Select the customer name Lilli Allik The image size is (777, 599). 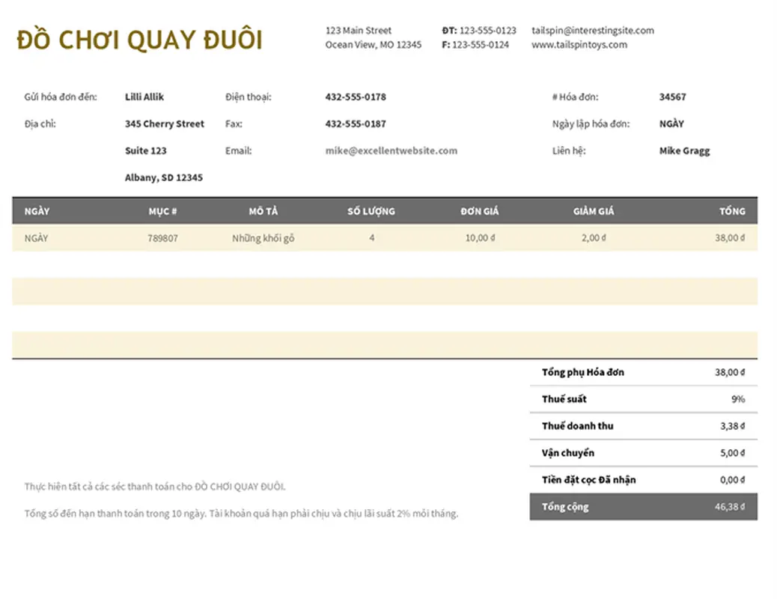[144, 97]
